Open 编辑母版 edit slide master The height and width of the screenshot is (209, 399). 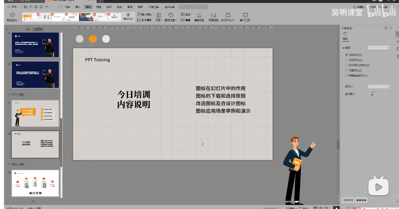tap(199, 17)
